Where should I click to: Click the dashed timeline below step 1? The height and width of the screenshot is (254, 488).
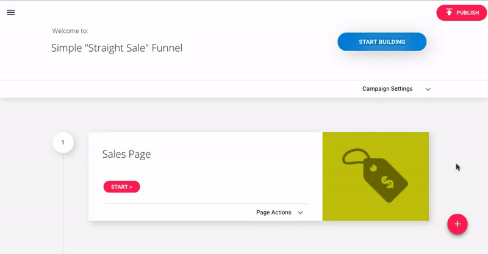click(x=63, y=203)
